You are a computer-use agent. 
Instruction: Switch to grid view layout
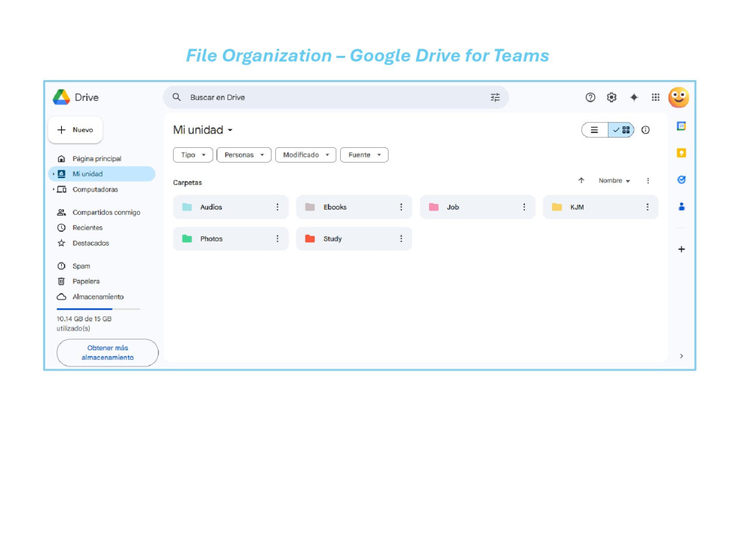coord(621,130)
